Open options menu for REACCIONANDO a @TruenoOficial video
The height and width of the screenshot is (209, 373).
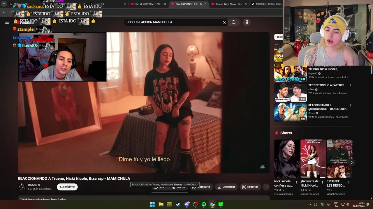(x=351, y=106)
